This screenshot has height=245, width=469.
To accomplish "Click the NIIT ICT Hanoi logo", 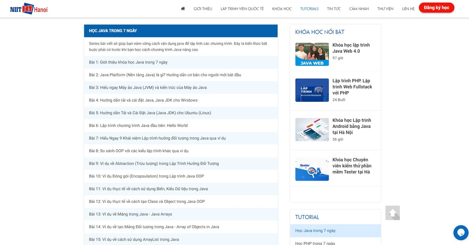I will 29,9.
